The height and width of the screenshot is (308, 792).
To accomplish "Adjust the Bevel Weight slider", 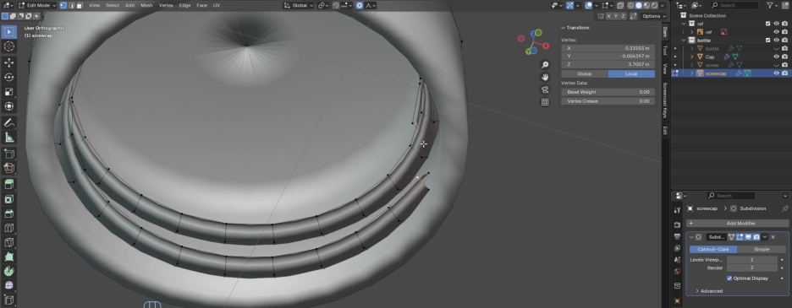I will click(x=608, y=92).
